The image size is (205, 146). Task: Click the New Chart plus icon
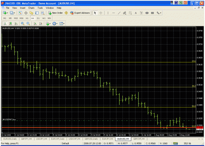point(5,13)
